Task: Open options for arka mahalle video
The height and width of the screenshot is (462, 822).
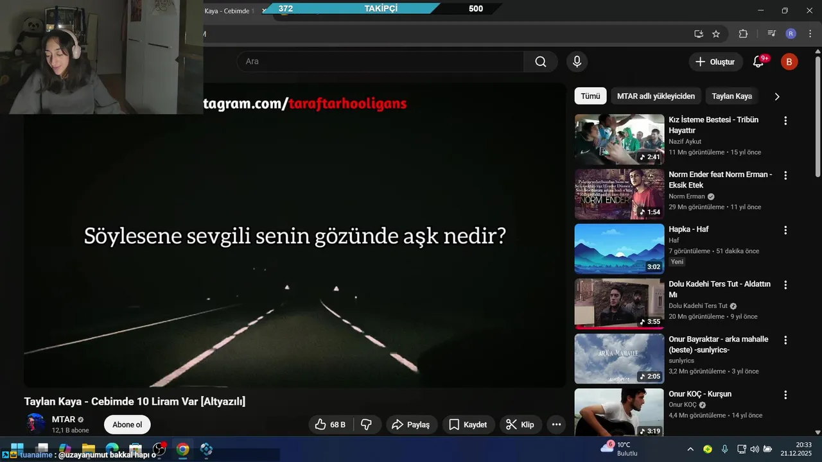Action: [785, 340]
